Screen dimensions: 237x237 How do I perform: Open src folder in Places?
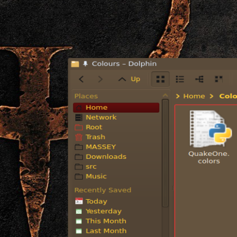[116, 166]
